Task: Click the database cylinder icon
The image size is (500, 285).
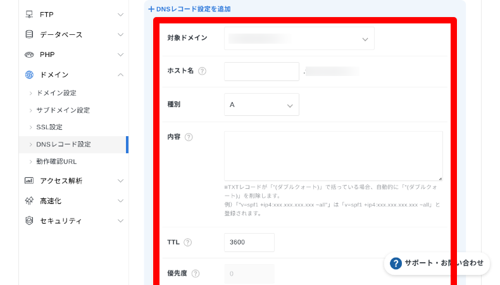Action: (29, 34)
